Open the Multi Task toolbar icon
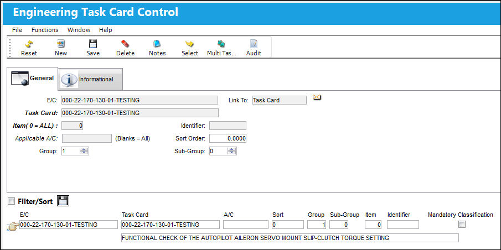 tap(221, 44)
